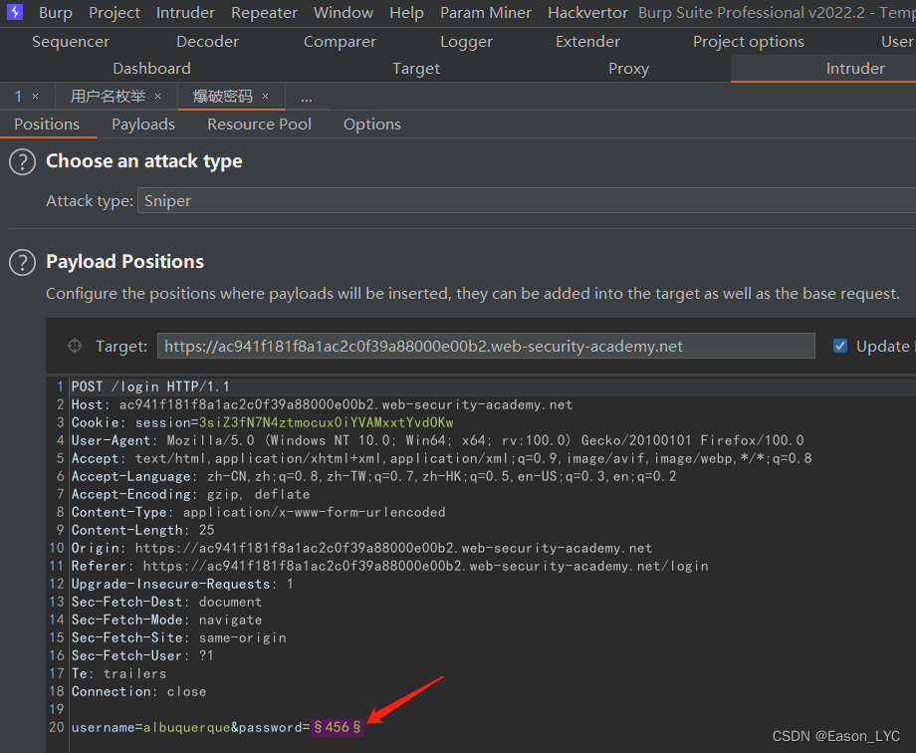Image resolution: width=916 pixels, height=753 pixels.
Task: Close the 用户名枚举 tab
Action: coord(157,97)
